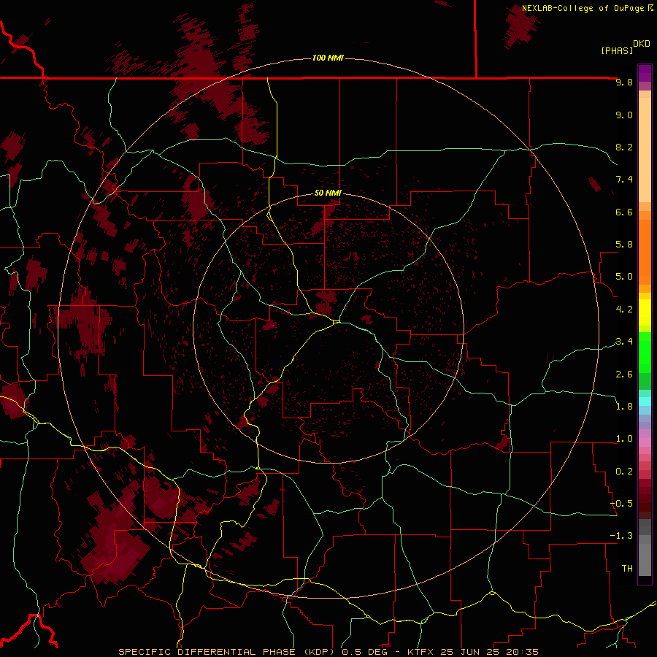
Task: Click the 9.8 scale value
Action: (x=624, y=82)
